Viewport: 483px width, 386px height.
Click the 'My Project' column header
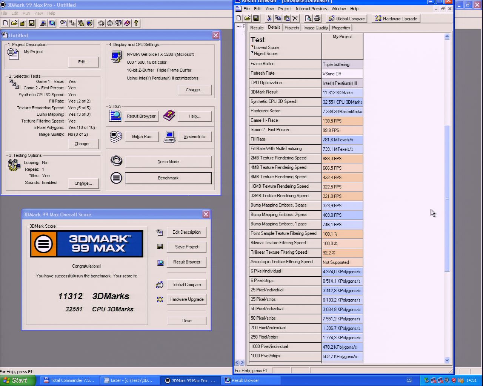tap(342, 46)
